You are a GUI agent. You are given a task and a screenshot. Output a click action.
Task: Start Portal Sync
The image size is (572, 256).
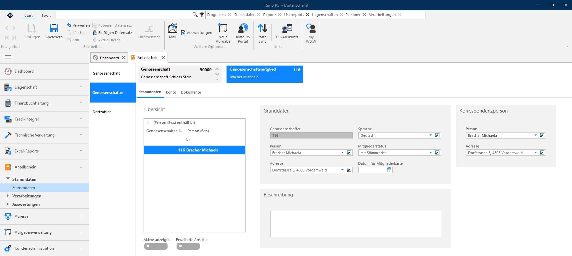pyautogui.click(x=263, y=33)
